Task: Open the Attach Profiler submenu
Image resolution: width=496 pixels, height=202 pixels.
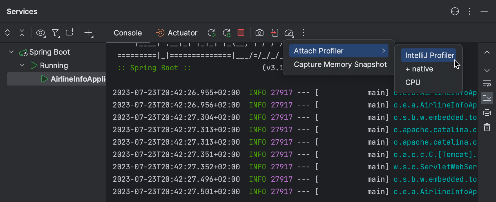Action: pyautogui.click(x=339, y=51)
